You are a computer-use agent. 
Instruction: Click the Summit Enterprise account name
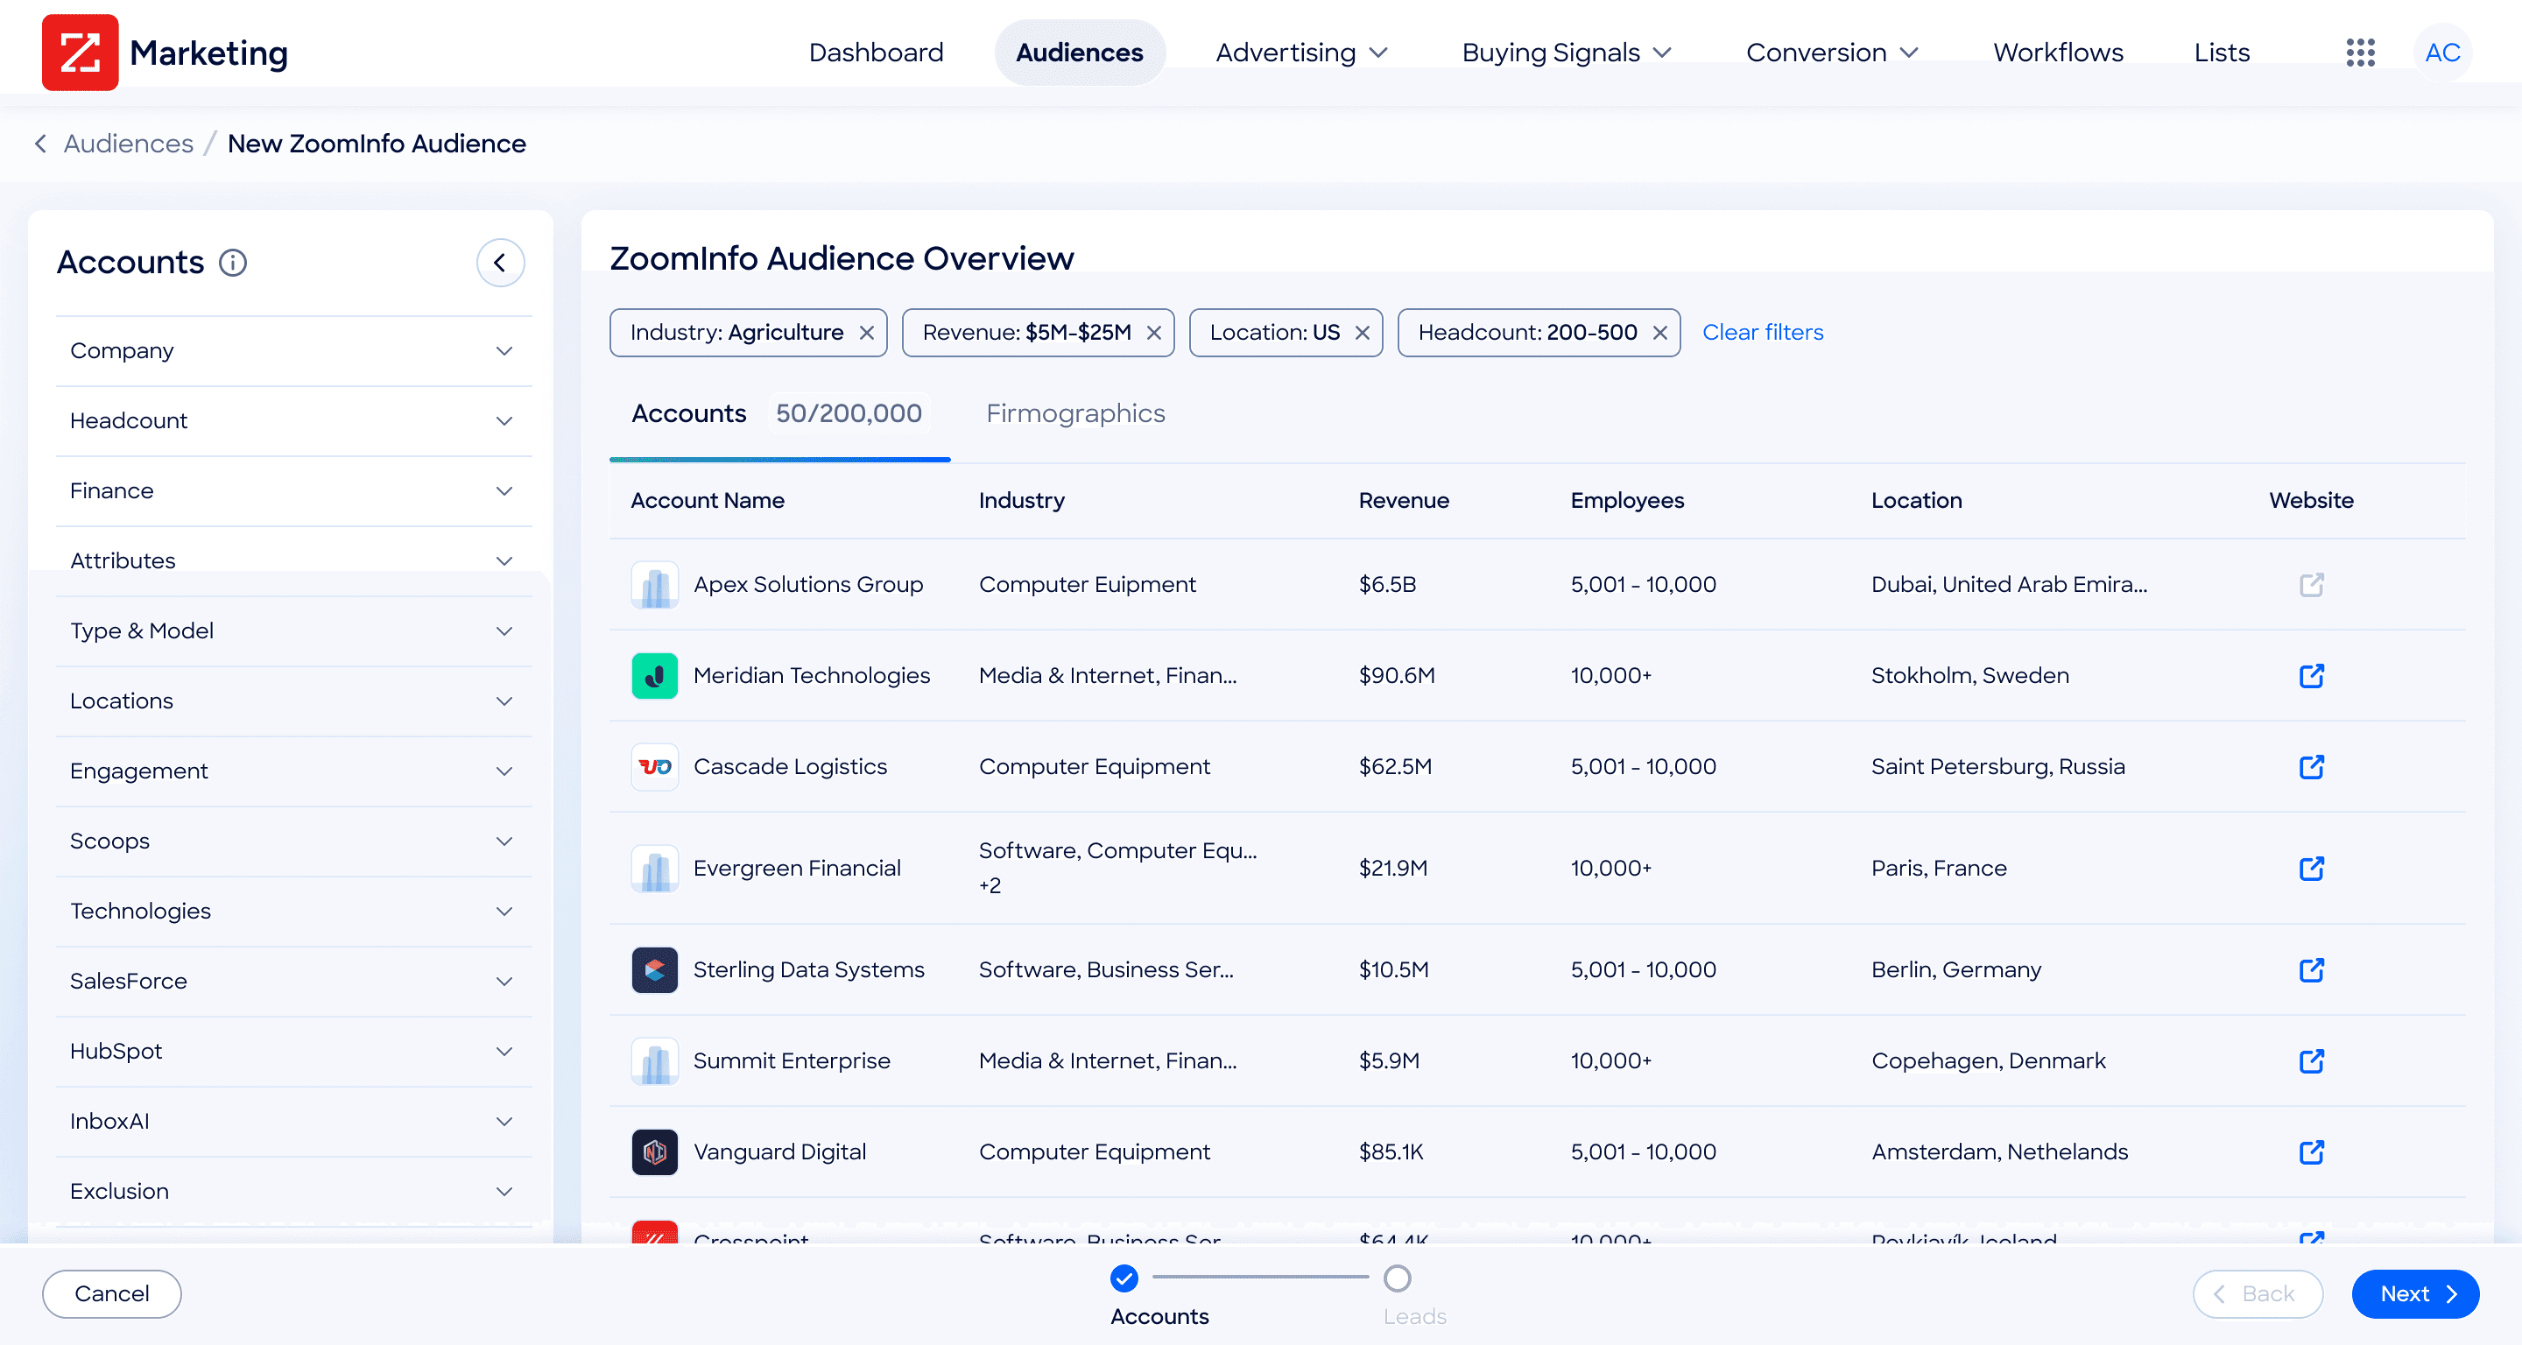pos(791,1061)
